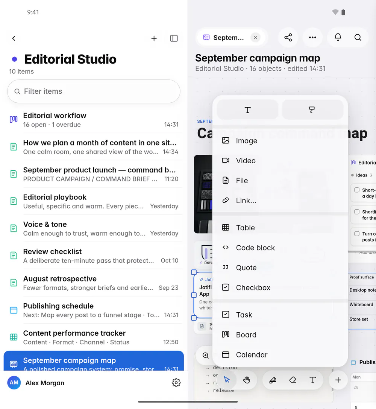Go back with the left chevron arrow
Screen dimensions: 376x409
tap(14, 38)
